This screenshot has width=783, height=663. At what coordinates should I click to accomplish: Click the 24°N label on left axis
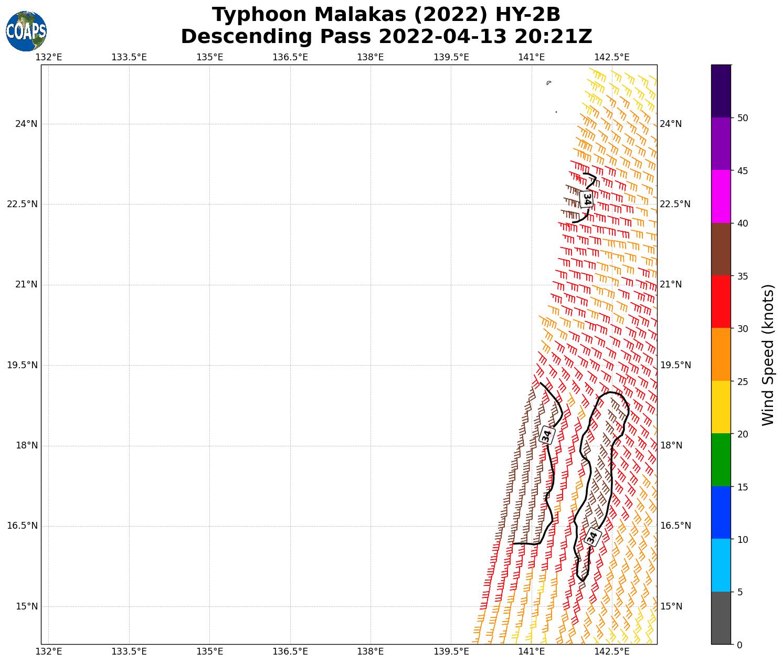(26, 124)
